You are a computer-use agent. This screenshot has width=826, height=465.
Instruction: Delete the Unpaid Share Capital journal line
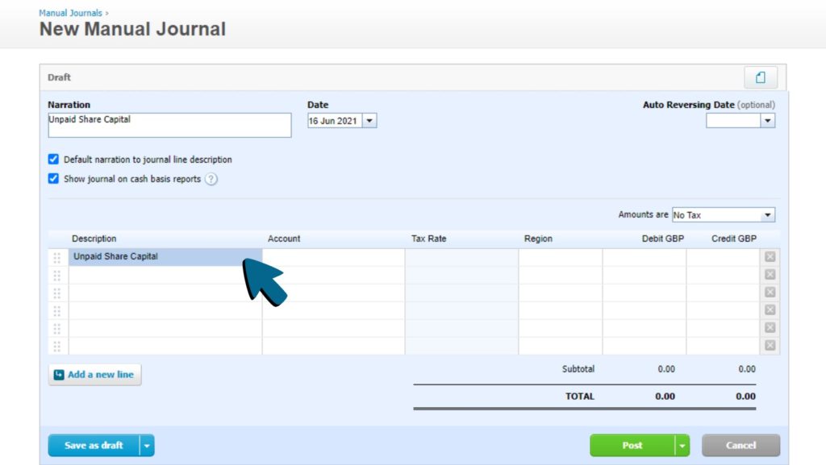[770, 257]
